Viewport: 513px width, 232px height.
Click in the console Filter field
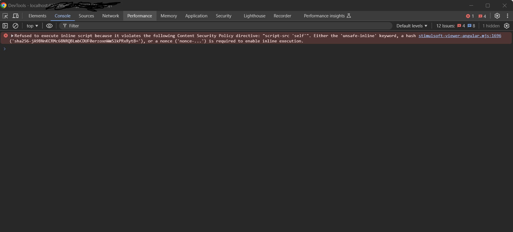click(224, 26)
